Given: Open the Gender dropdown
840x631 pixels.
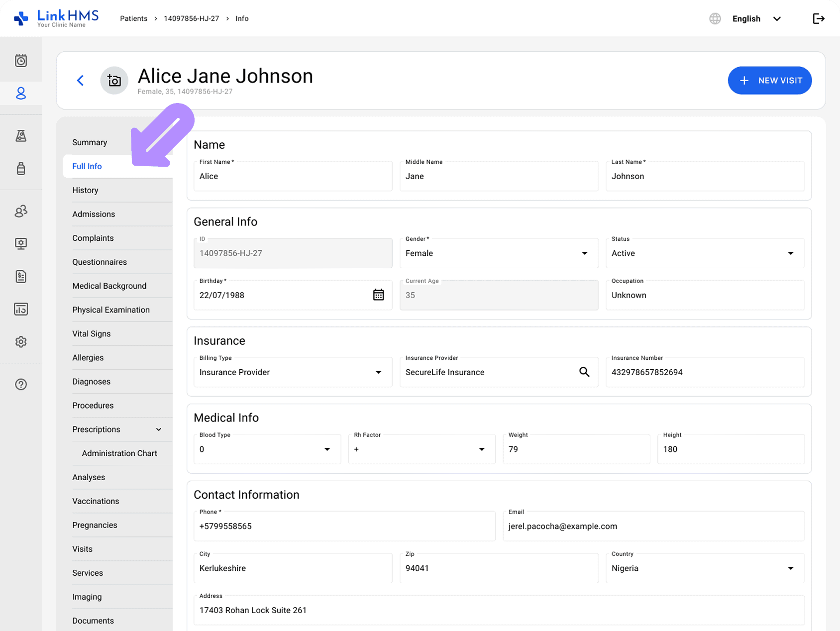Looking at the screenshot, I should point(498,253).
